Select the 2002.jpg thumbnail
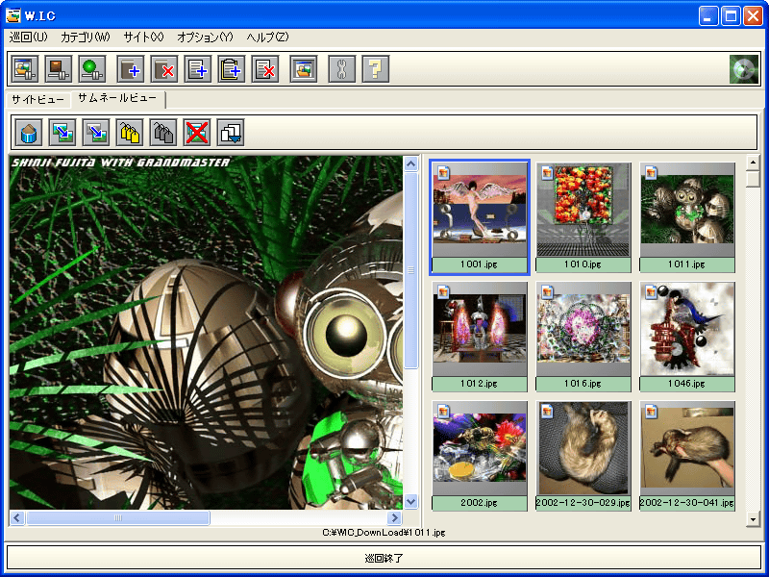Image resolution: width=769 pixels, height=577 pixels. pos(480,455)
